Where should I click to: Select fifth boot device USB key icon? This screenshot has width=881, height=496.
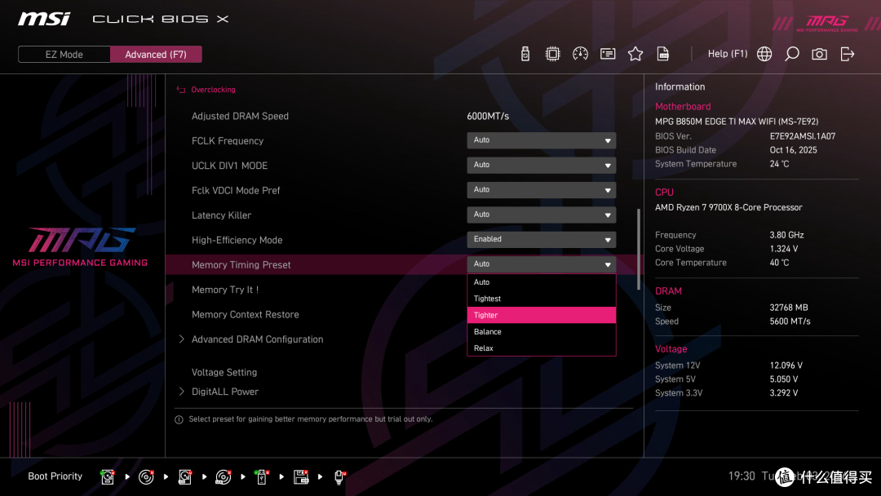click(x=261, y=477)
